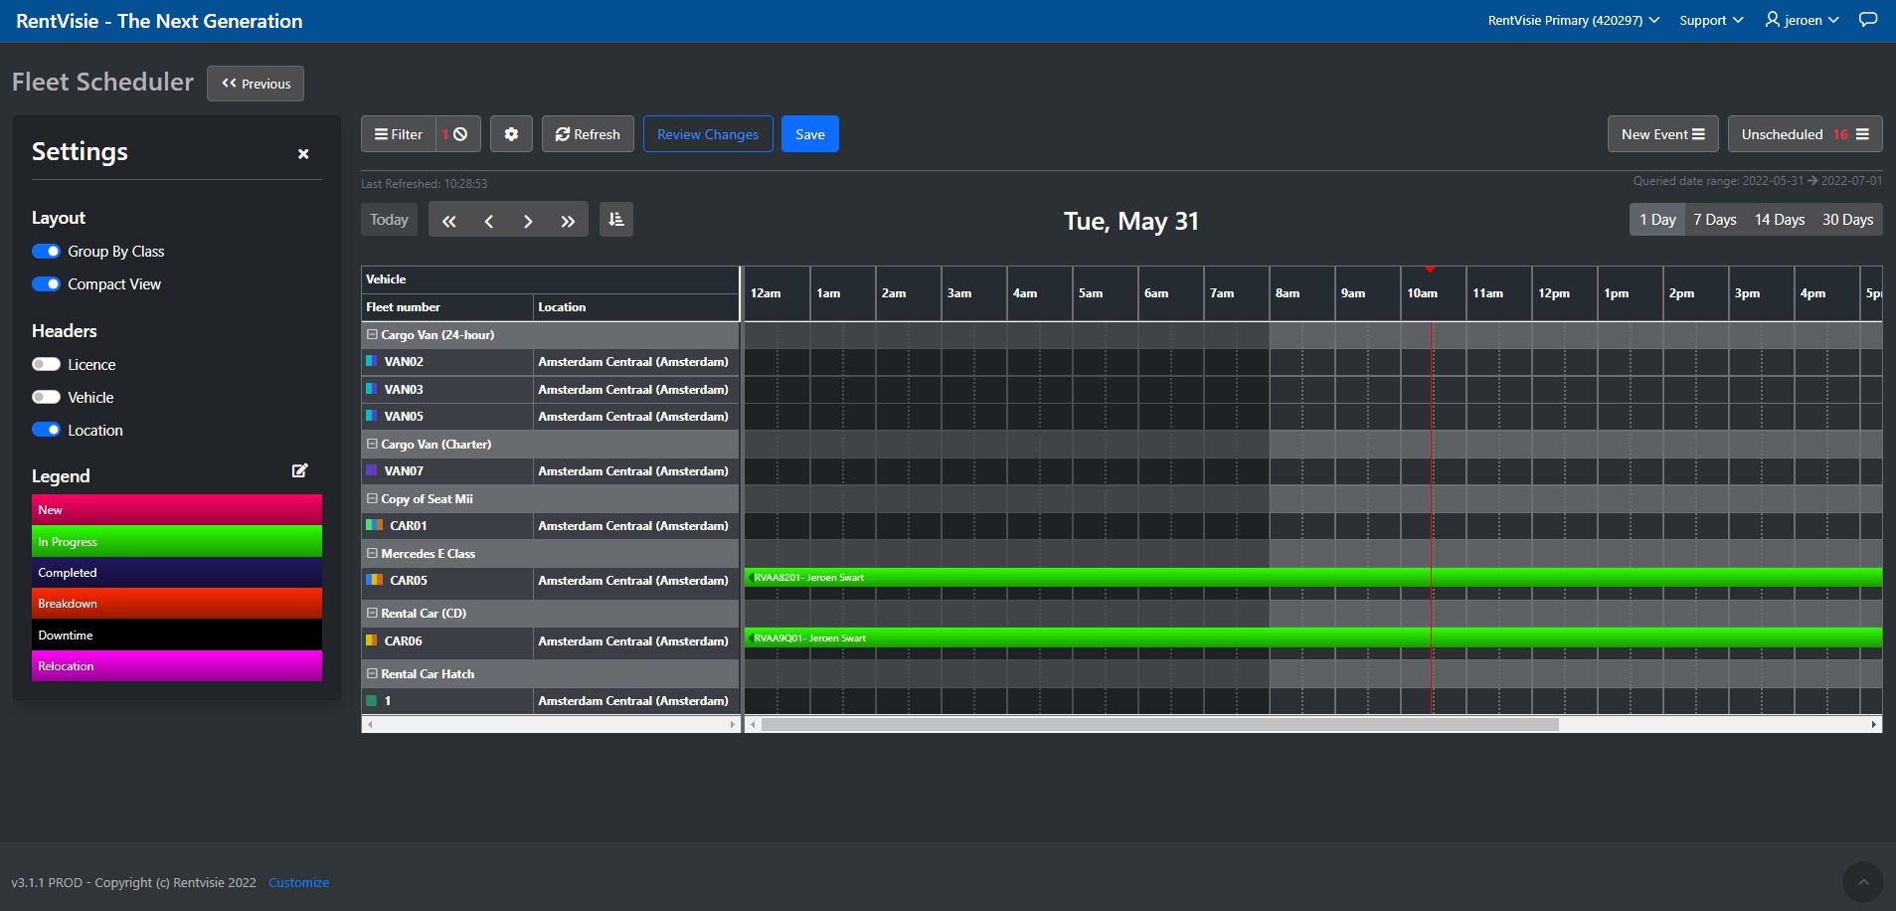Open the sort order icon next to navigation
The image size is (1896, 911).
(x=615, y=219)
